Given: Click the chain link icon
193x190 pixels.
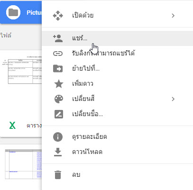Looking at the screenshot, I should (x=58, y=54).
